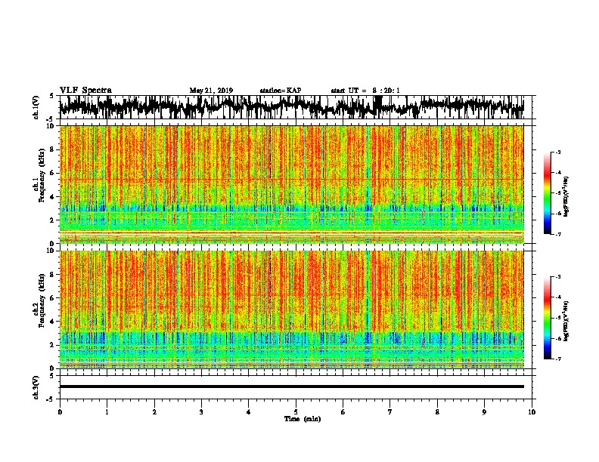Click the "-3" tick on ch.2 colorbar
This screenshot has width=599, height=462.
click(558, 277)
